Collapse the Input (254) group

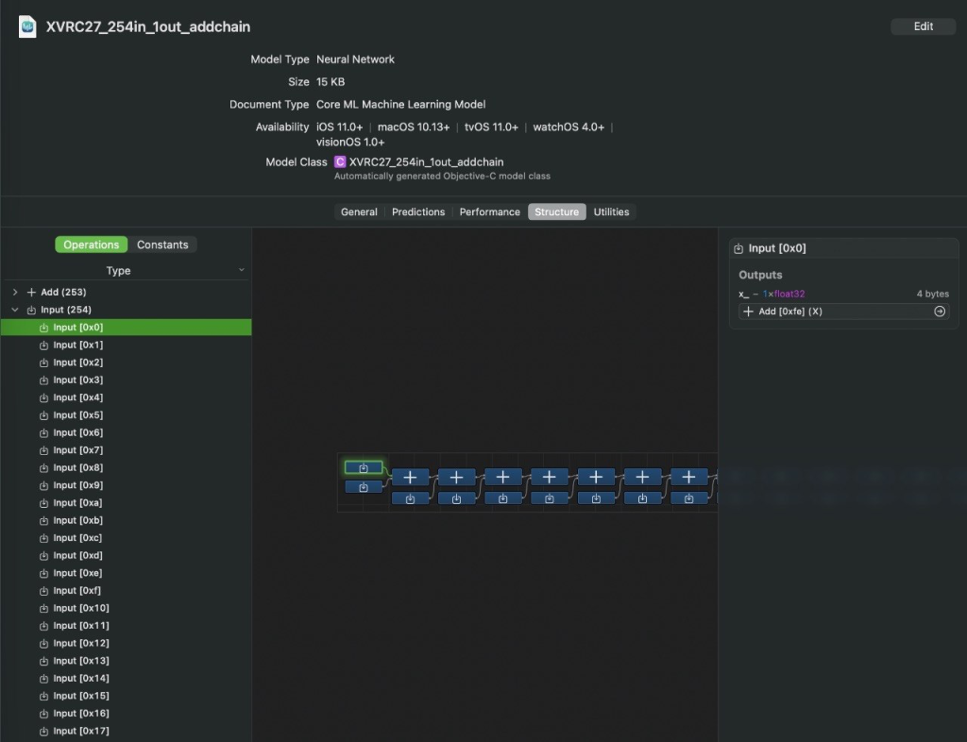coord(15,310)
